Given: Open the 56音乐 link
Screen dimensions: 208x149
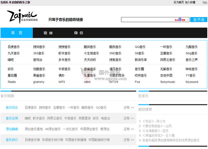Looking at the screenshot, I should coord(140,53).
